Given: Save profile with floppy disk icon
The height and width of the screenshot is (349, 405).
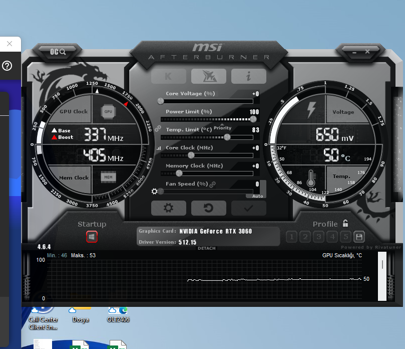Looking at the screenshot, I should pyautogui.click(x=359, y=237).
